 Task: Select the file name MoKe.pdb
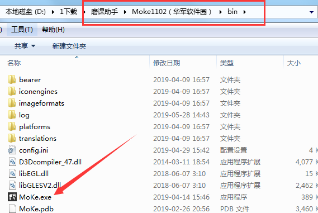36,209
